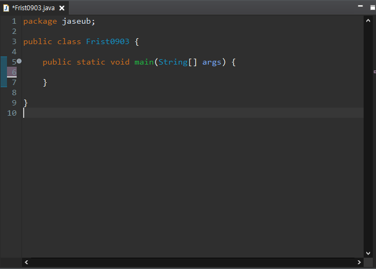Image resolution: width=376 pixels, height=269 pixels.
Task: Click the 'jaseub;' package name
Action: (79, 22)
